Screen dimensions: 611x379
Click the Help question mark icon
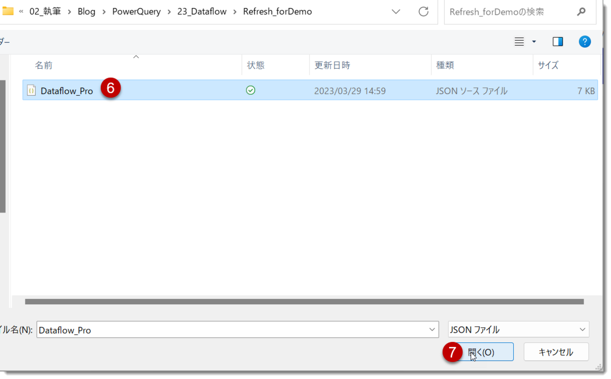[x=585, y=41]
